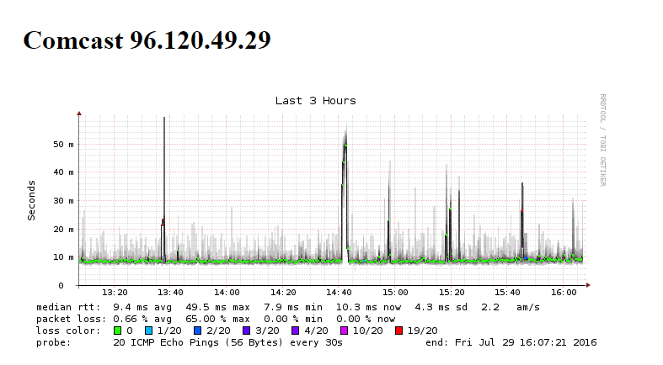The width and height of the screenshot is (663, 365).
Task: Click the '30 m' y-axis tick label
Action: pyautogui.click(x=63, y=201)
